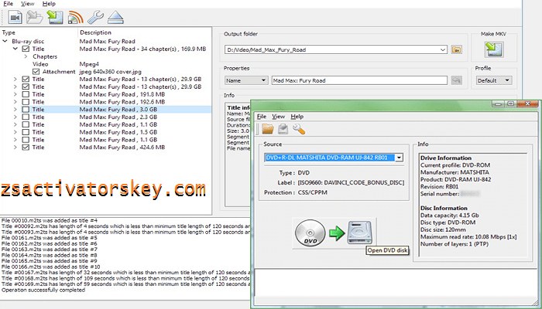Screen dimensions: 542x309
Task: Open File menu in front DVD window
Action: pyautogui.click(x=262, y=117)
